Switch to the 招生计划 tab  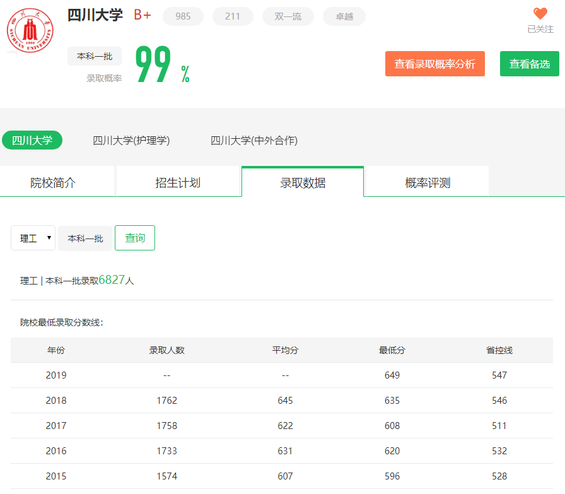point(178,182)
